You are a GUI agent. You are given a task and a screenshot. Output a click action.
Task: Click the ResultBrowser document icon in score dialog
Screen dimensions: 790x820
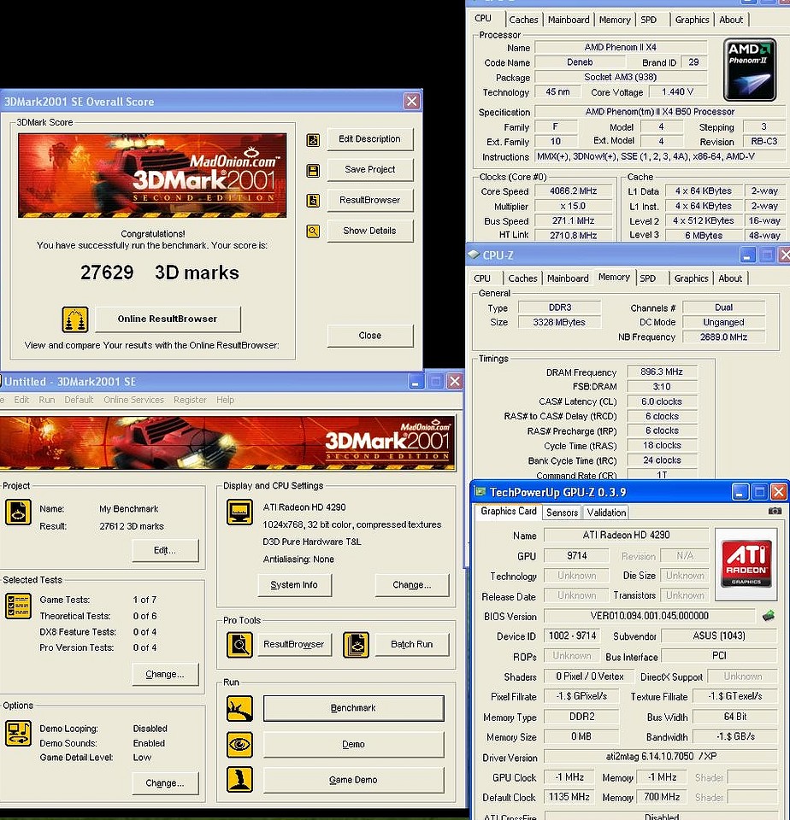pos(314,201)
